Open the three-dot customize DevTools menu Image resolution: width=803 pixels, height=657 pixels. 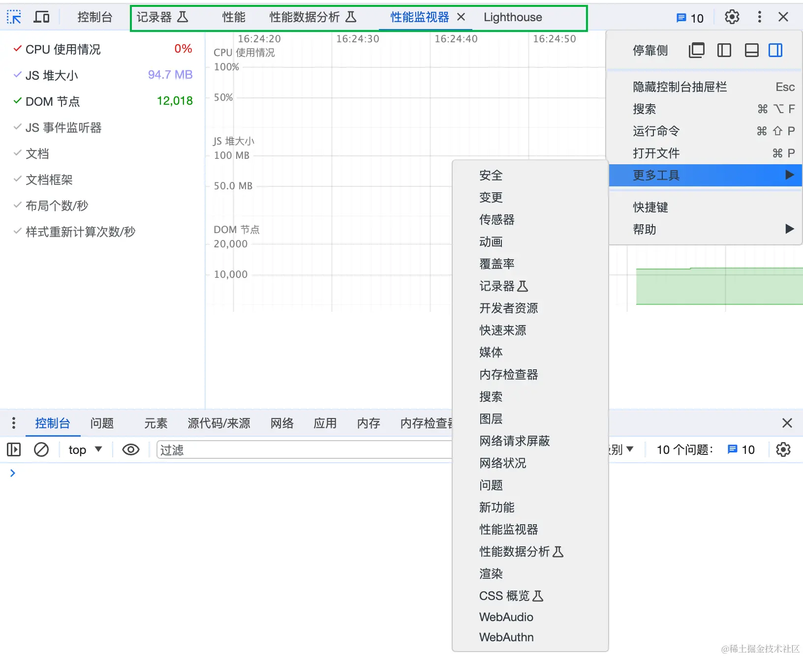(x=759, y=17)
